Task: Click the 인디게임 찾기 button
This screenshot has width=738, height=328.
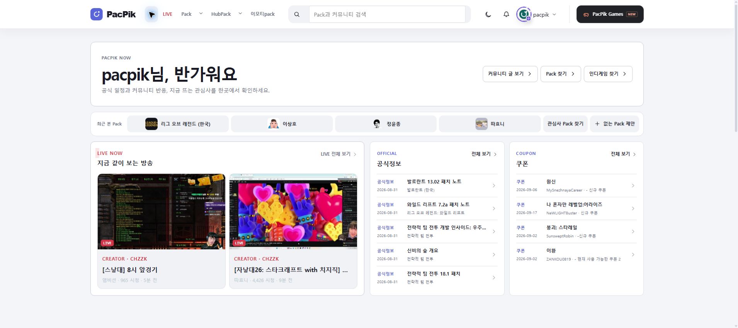Action: pos(608,74)
